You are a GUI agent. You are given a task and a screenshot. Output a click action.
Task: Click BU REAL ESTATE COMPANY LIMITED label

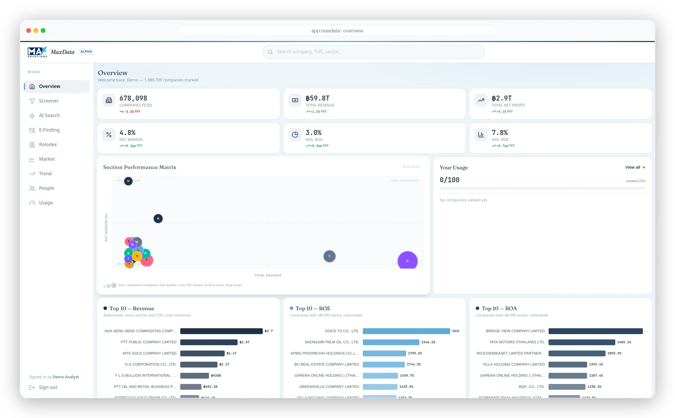[x=327, y=364]
